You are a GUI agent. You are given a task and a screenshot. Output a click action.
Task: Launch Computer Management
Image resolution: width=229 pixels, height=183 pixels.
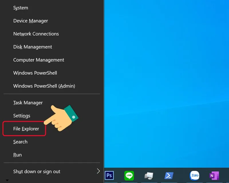pyautogui.click(x=39, y=60)
